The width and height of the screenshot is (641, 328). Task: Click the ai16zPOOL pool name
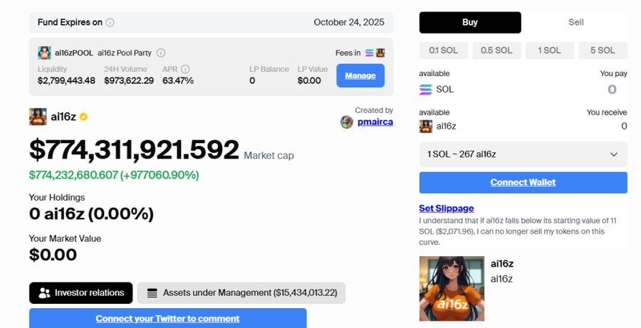(x=74, y=53)
